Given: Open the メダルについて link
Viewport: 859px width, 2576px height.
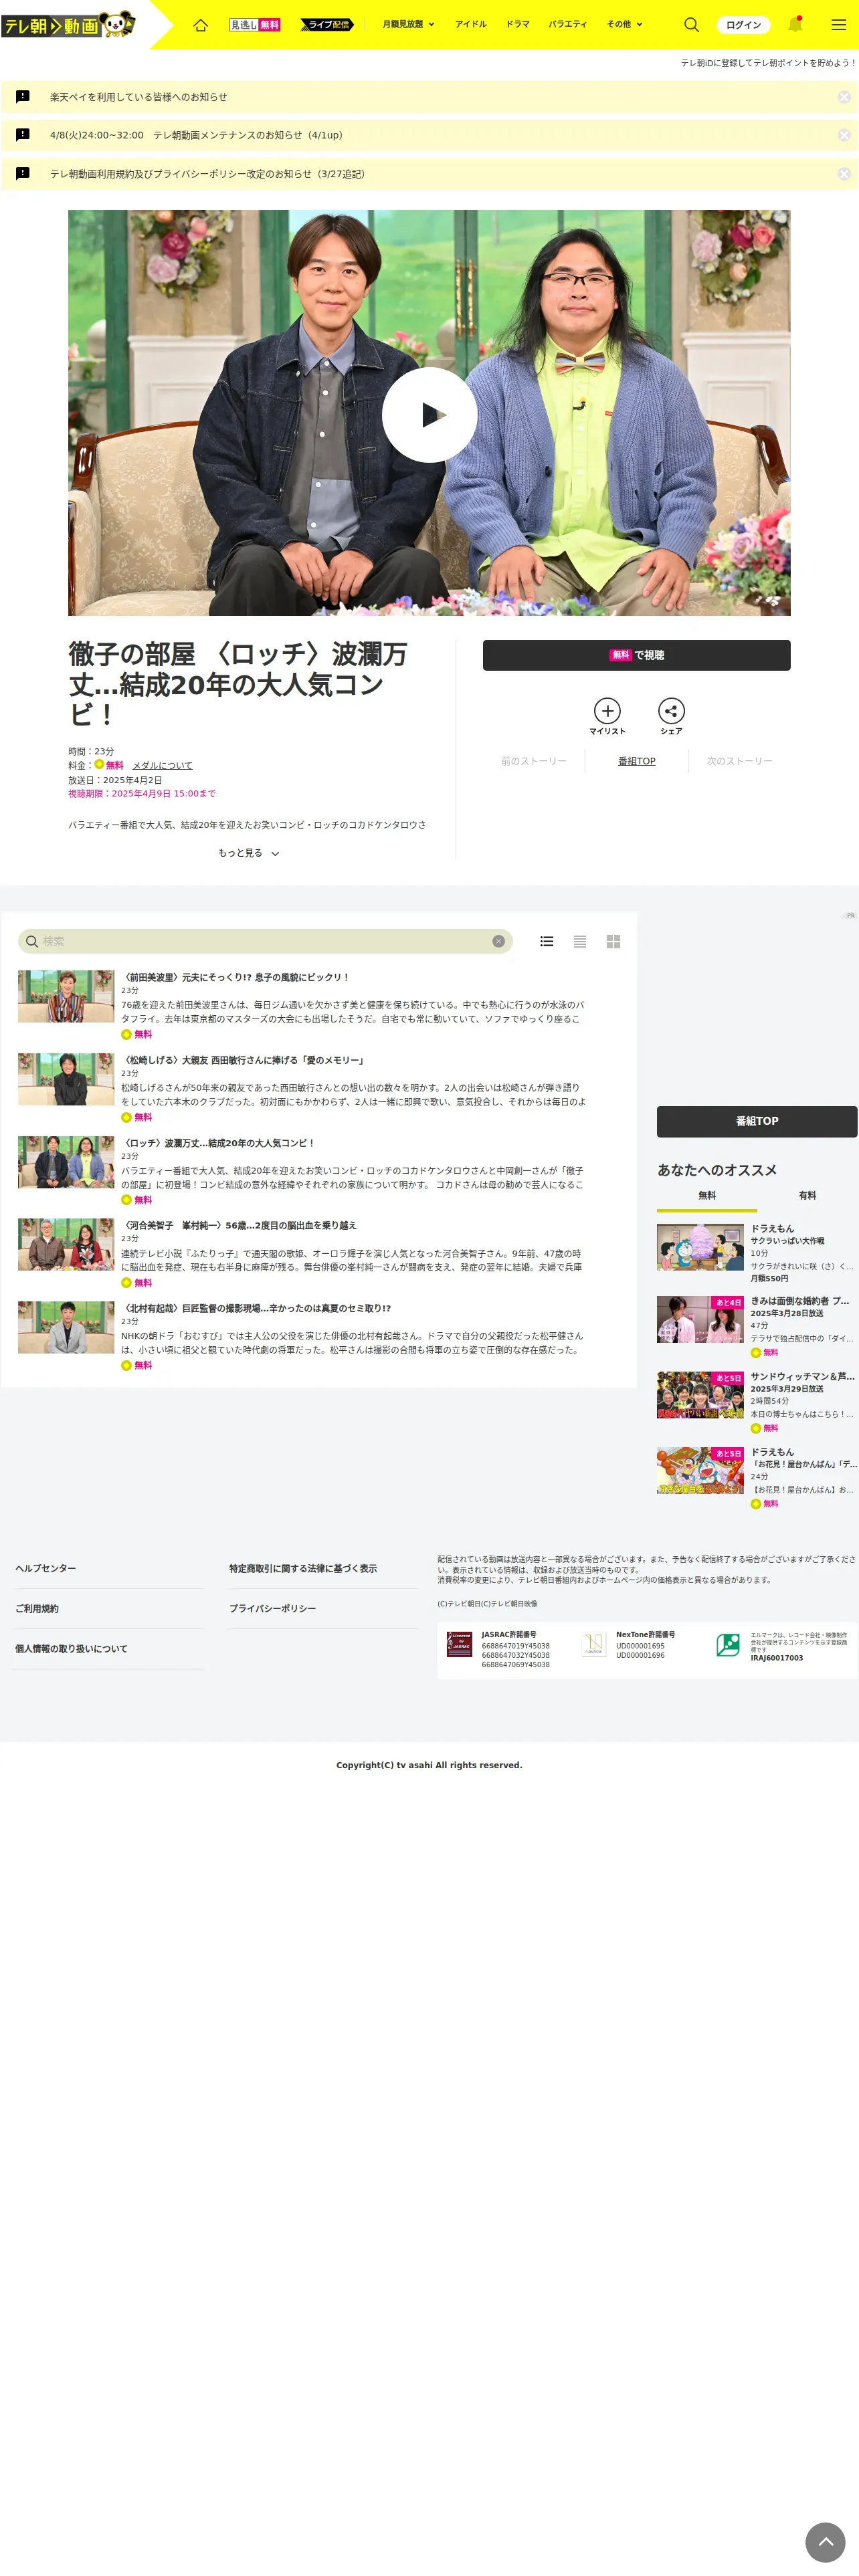Looking at the screenshot, I should coord(162,765).
